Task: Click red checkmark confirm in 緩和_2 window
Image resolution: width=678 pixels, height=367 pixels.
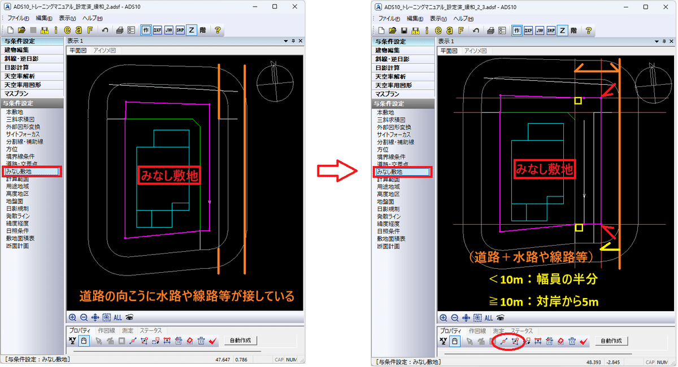Action: [212, 341]
